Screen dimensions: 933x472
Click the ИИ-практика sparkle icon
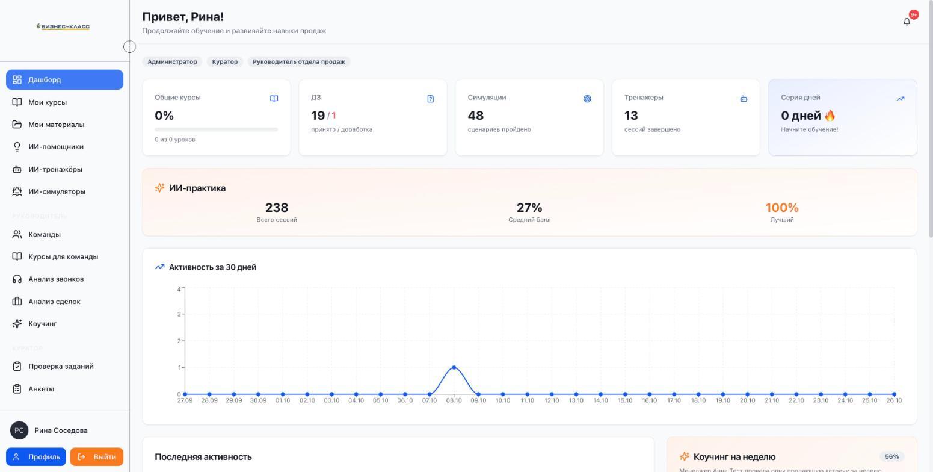coord(159,188)
